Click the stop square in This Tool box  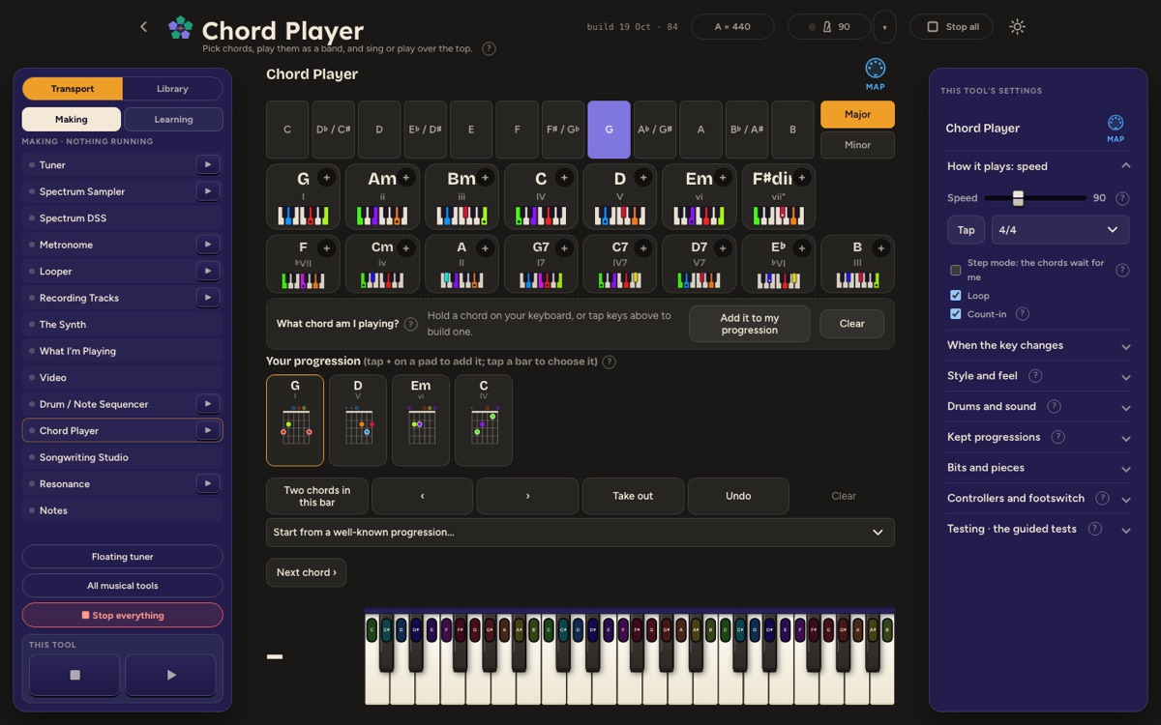click(74, 675)
